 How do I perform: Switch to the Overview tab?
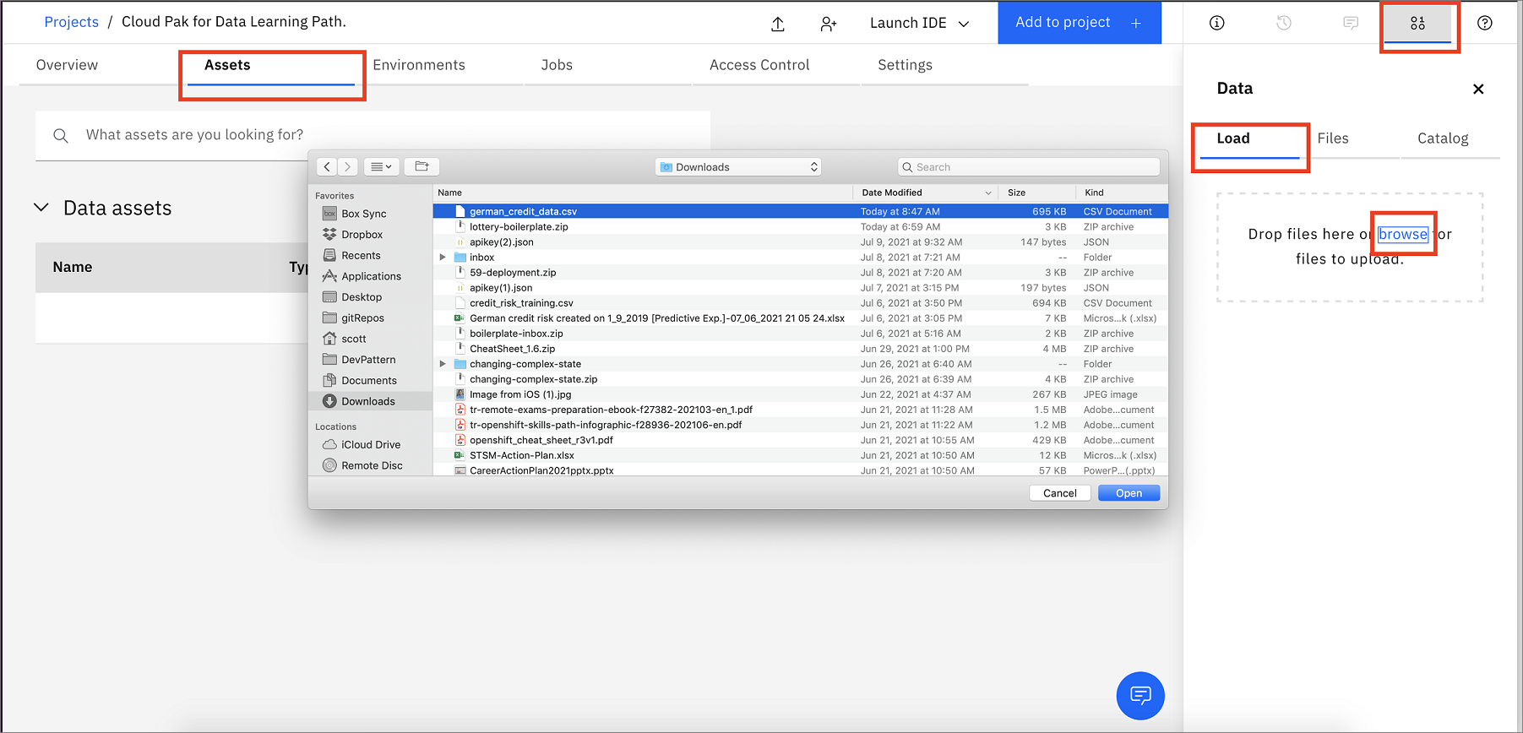[67, 65]
